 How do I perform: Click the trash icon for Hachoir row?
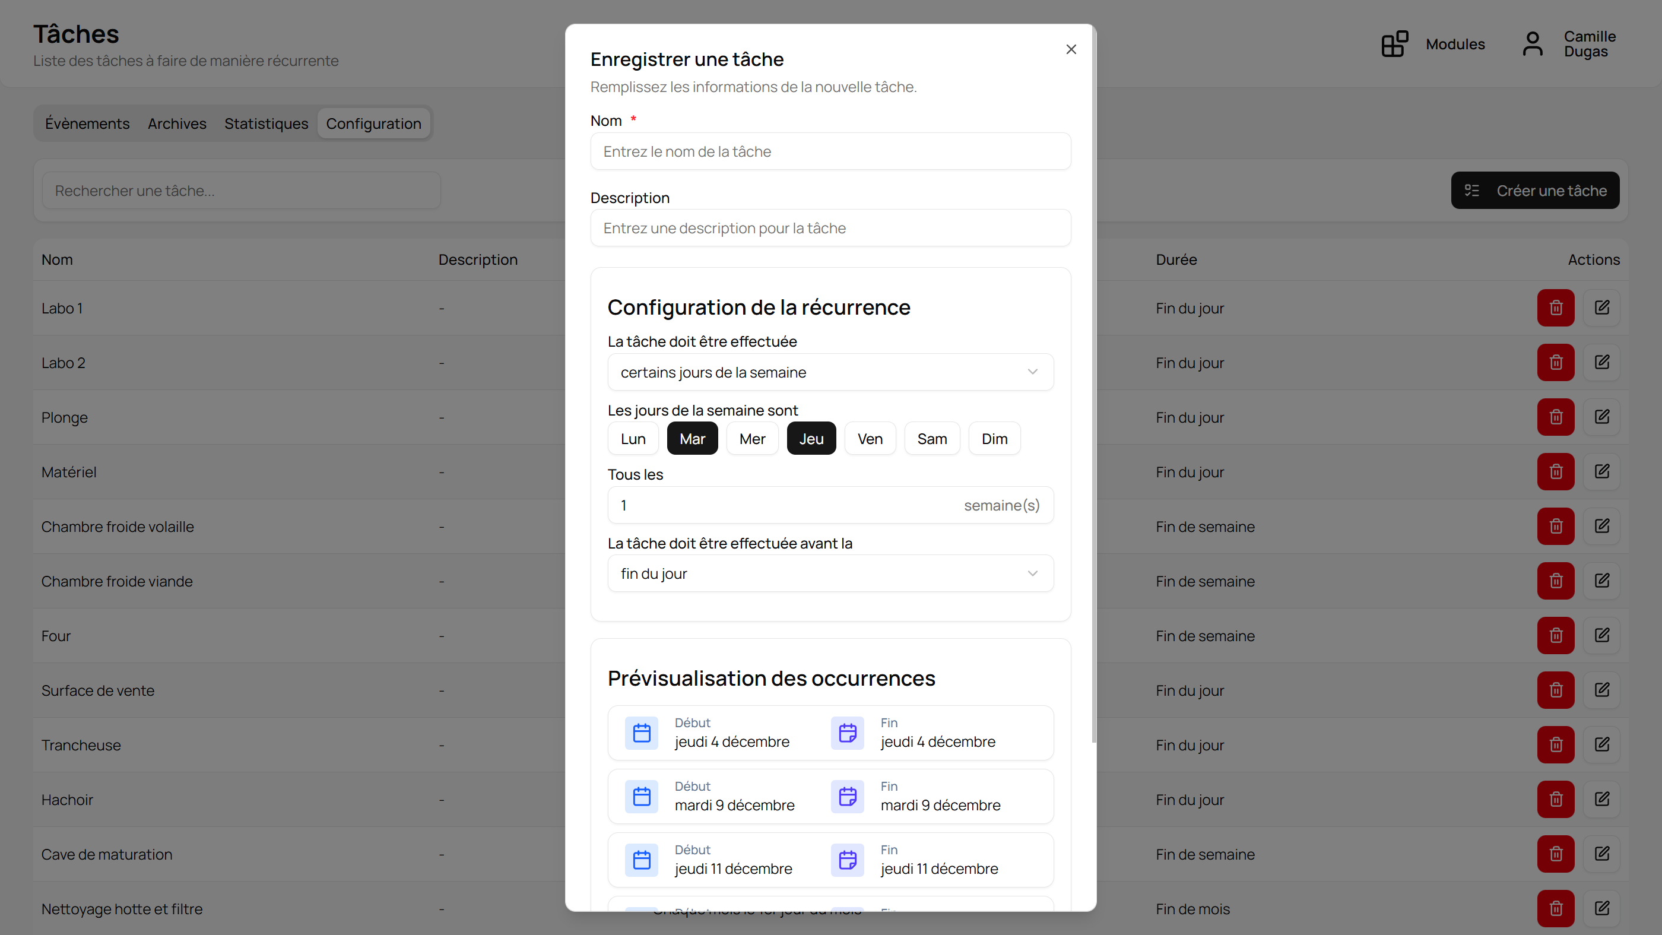coord(1556,800)
